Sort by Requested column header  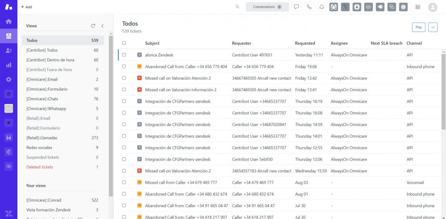pos(305,43)
